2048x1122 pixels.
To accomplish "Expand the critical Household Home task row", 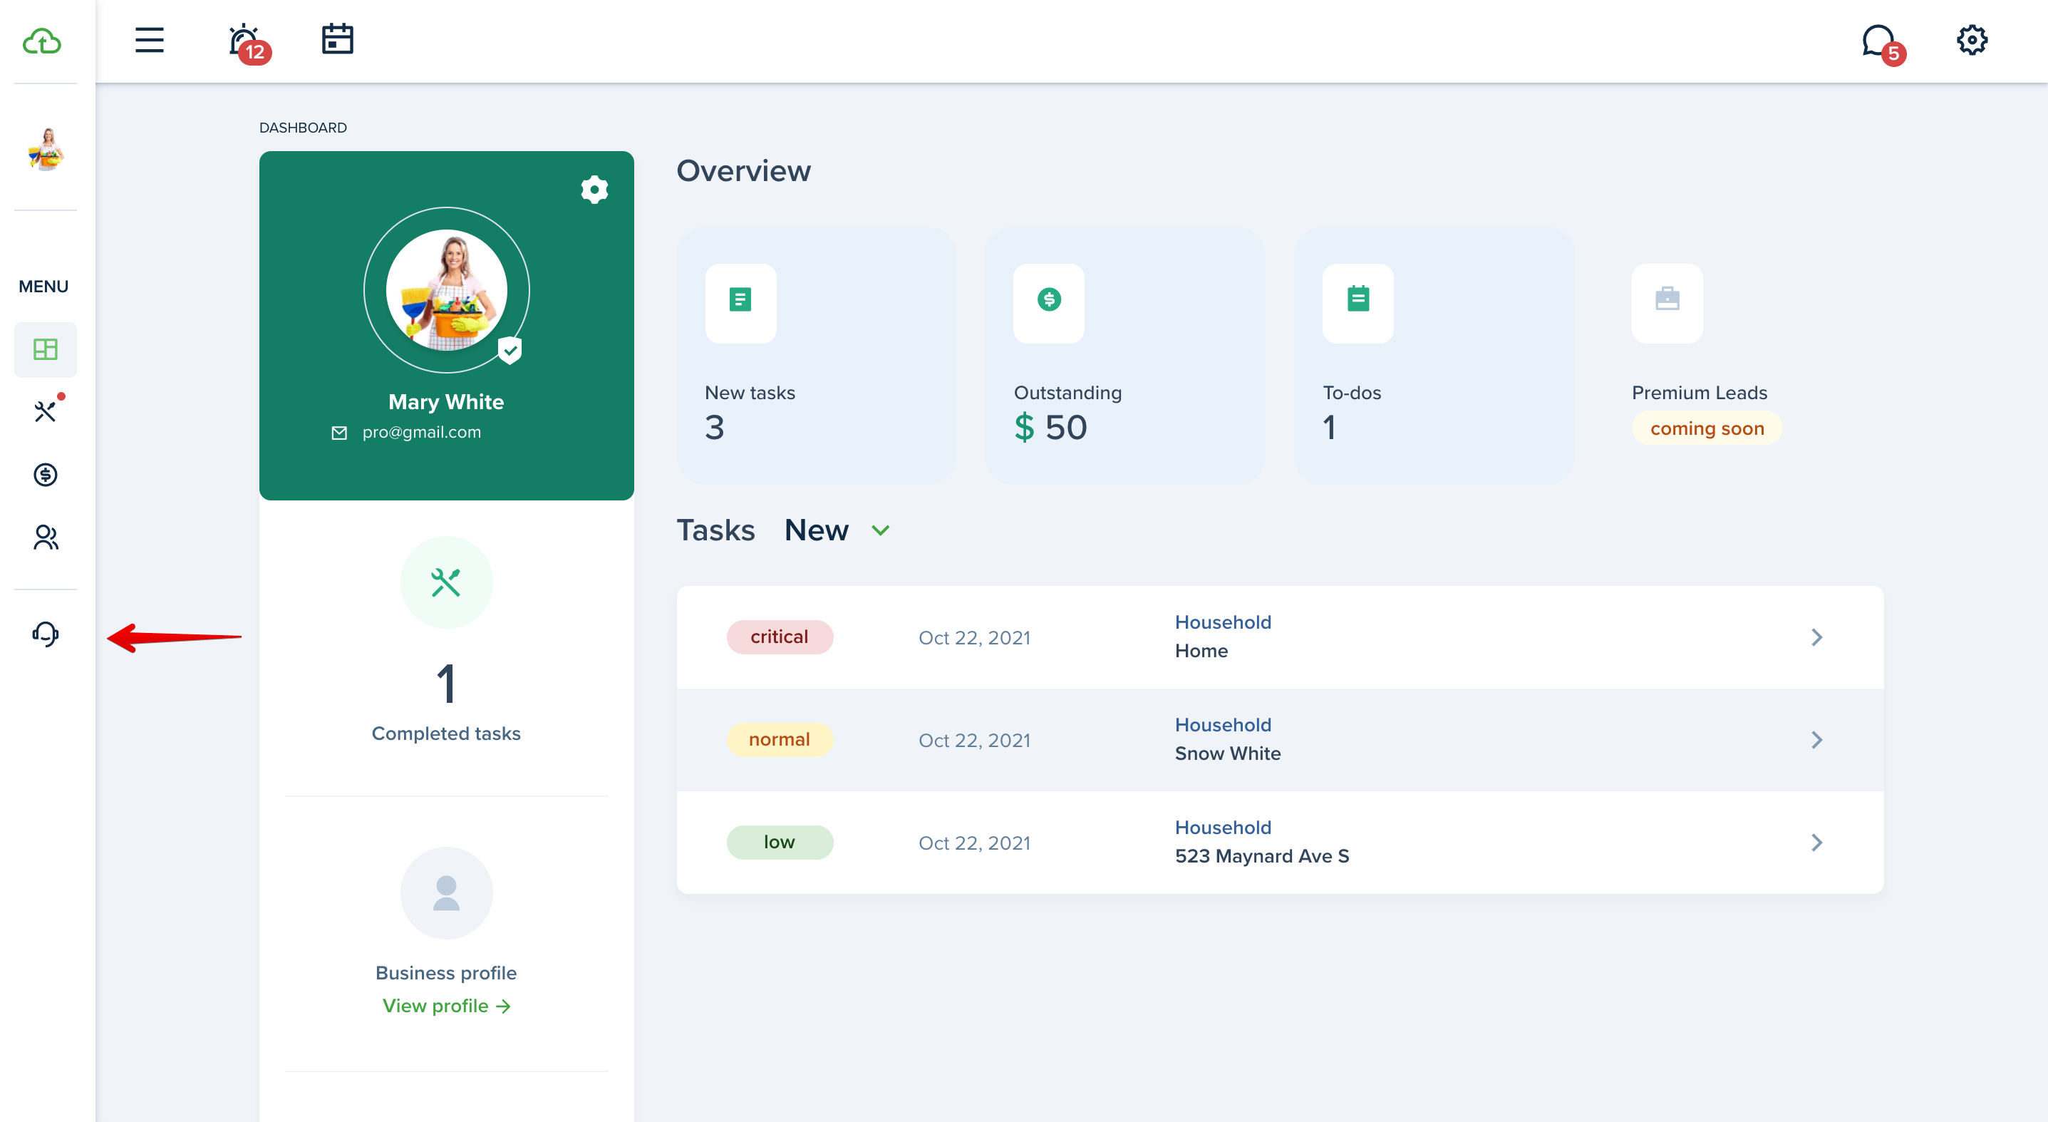I will pos(1280,637).
